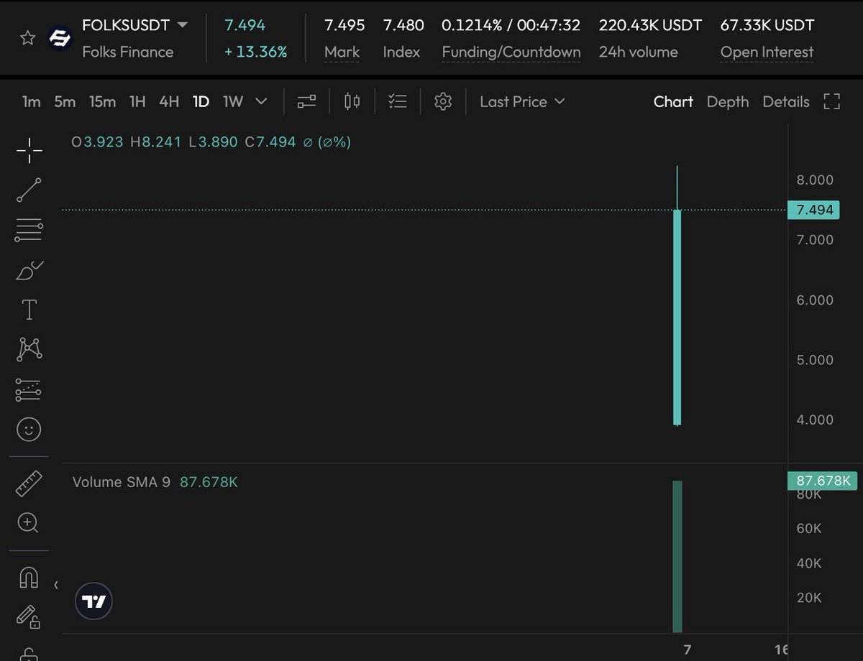863x661 pixels.
Task: Toggle the magnet snap mode
Action: click(29, 577)
